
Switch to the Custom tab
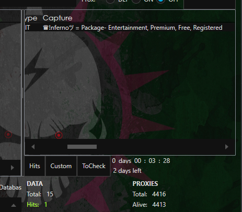61,166
